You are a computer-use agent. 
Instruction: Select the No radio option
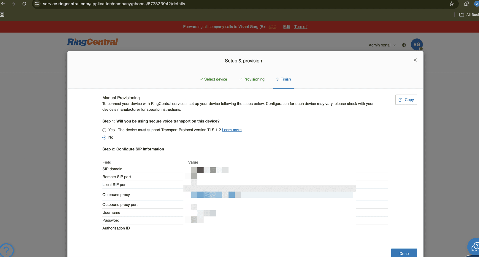104,137
